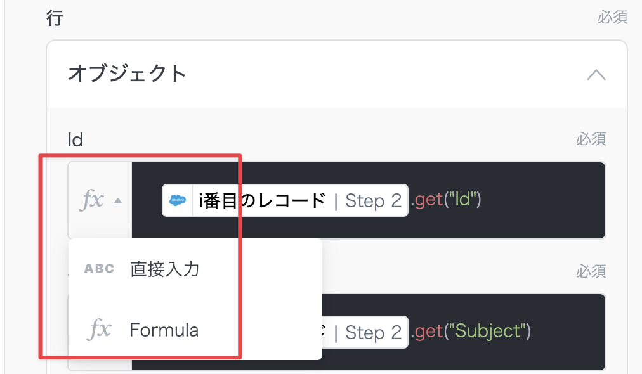
Task: Click the 必須 tag next to the Id label
Action: tap(591, 139)
